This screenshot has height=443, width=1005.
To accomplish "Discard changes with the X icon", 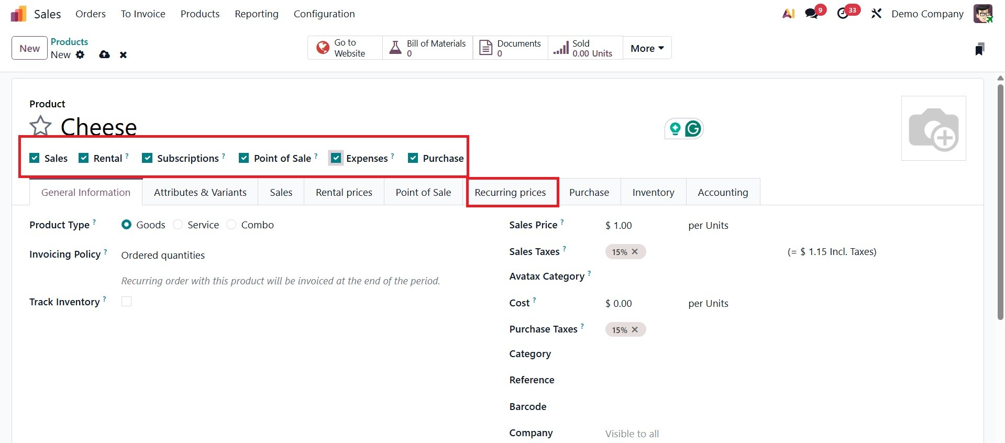I will (x=123, y=54).
